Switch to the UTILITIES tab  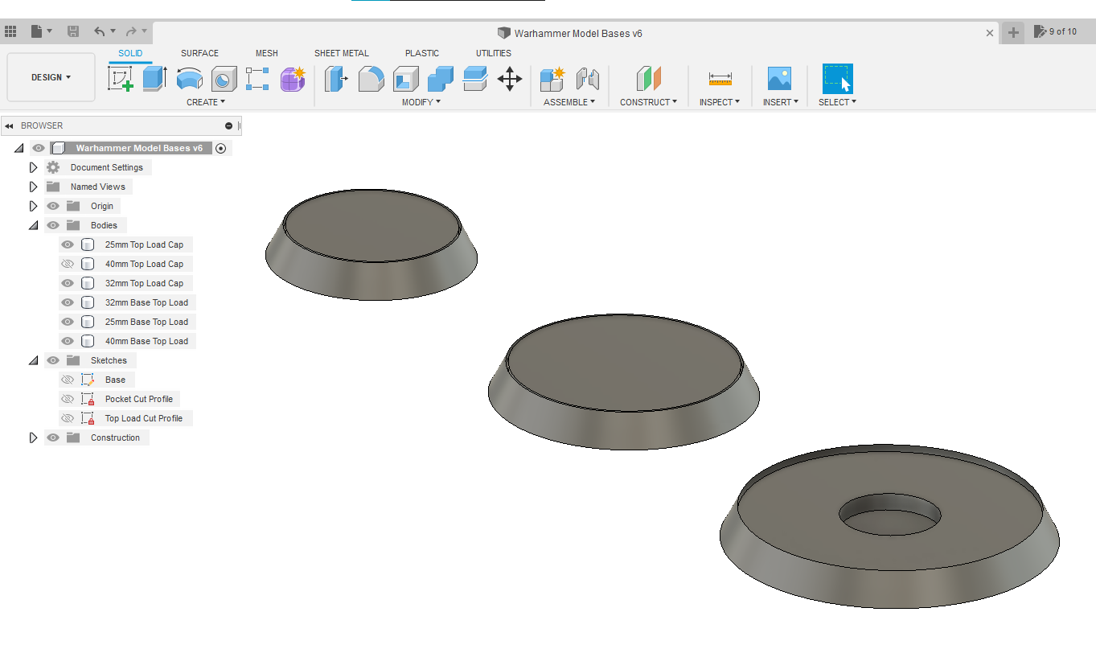click(x=493, y=53)
